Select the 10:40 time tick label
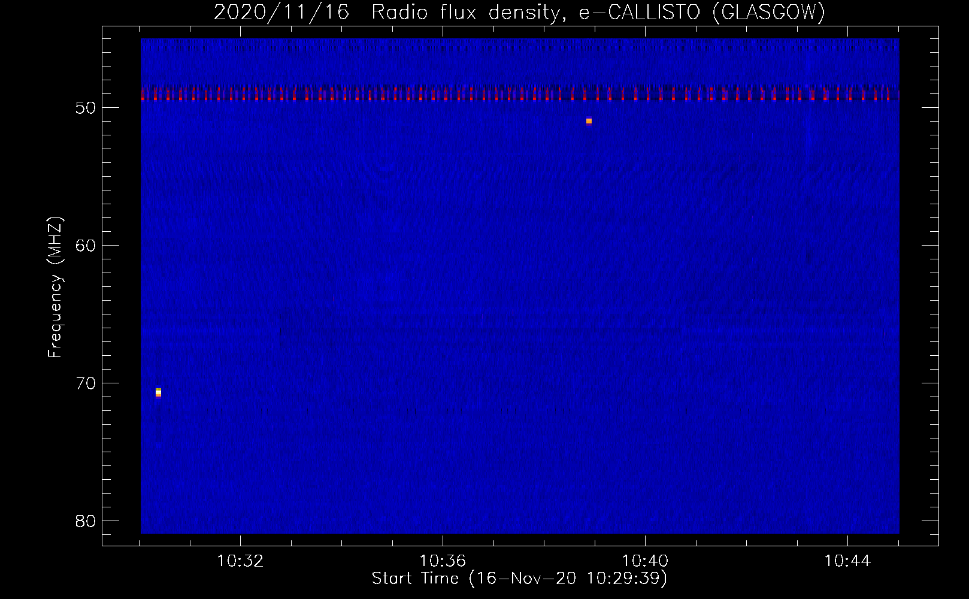Image resolution: width=969 pixels, height=599 pixels. click(645, 561)
